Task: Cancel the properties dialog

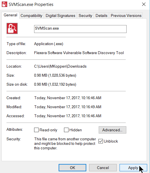Action: [x=103, y=168]
